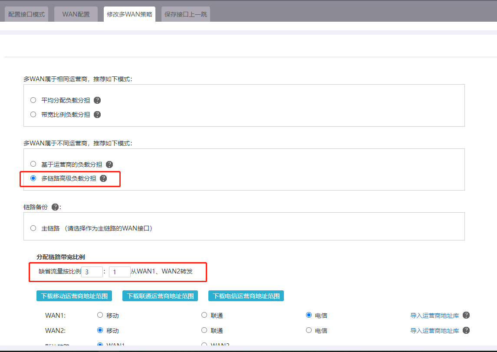This screenshot has width=497, height=352.
Task: Open help icon next to 链路备份
Action: [x=55, y=207]
